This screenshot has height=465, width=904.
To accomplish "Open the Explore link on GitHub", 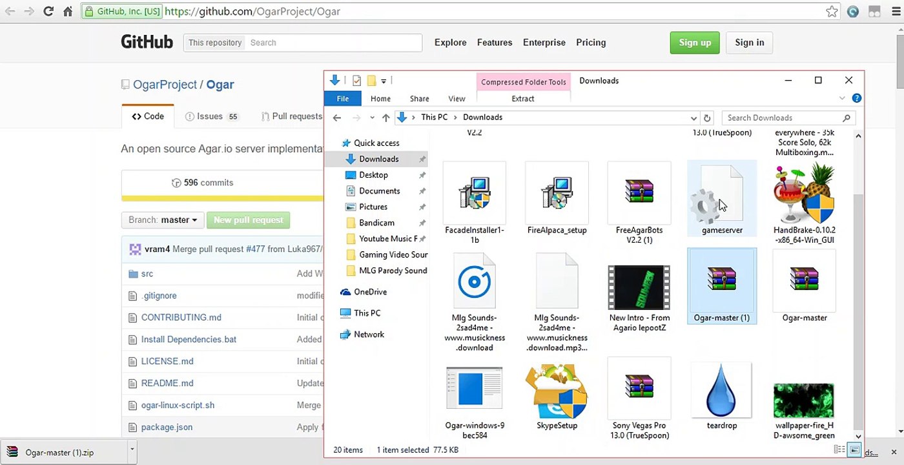I will (451, 43).
